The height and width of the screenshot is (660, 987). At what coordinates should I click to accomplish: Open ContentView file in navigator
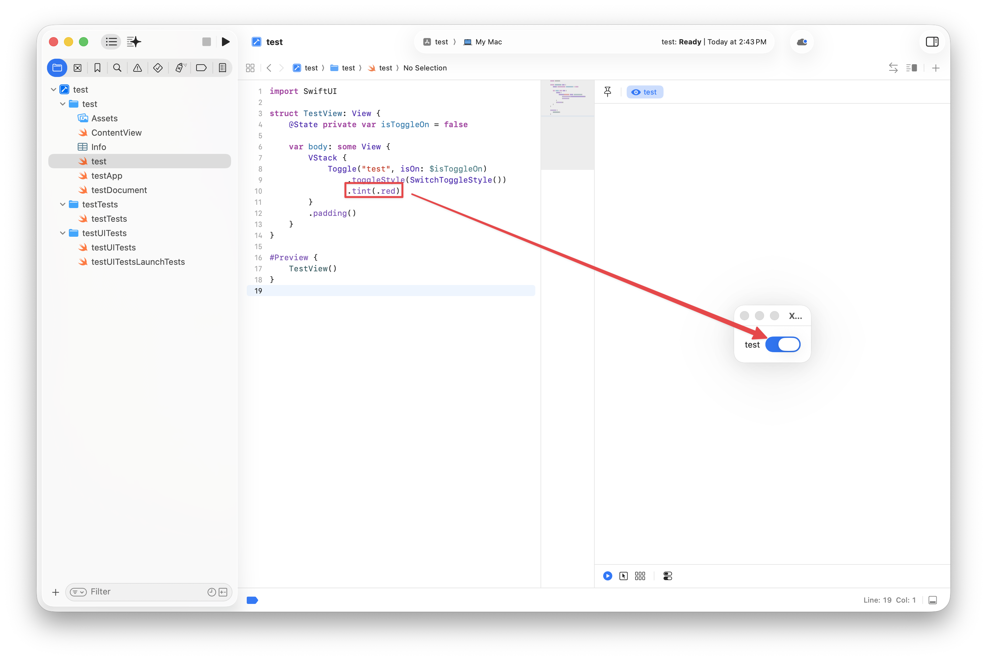[116, 133]
